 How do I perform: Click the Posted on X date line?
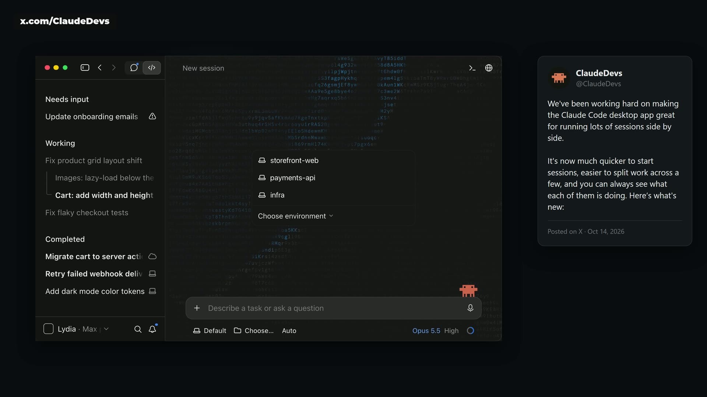point(586,232)
